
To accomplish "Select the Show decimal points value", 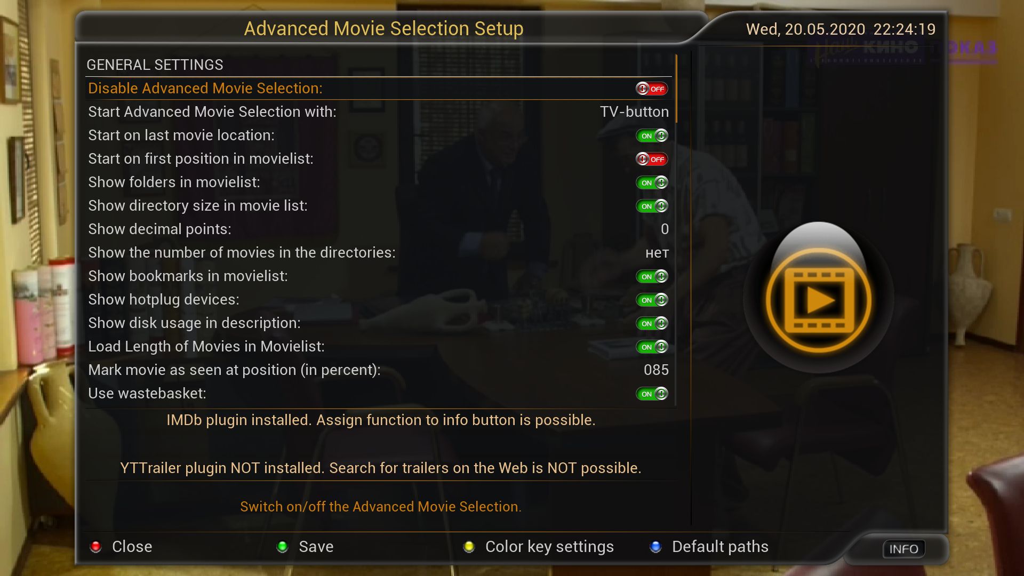I will pyautogui.click(x=665, y=229).
